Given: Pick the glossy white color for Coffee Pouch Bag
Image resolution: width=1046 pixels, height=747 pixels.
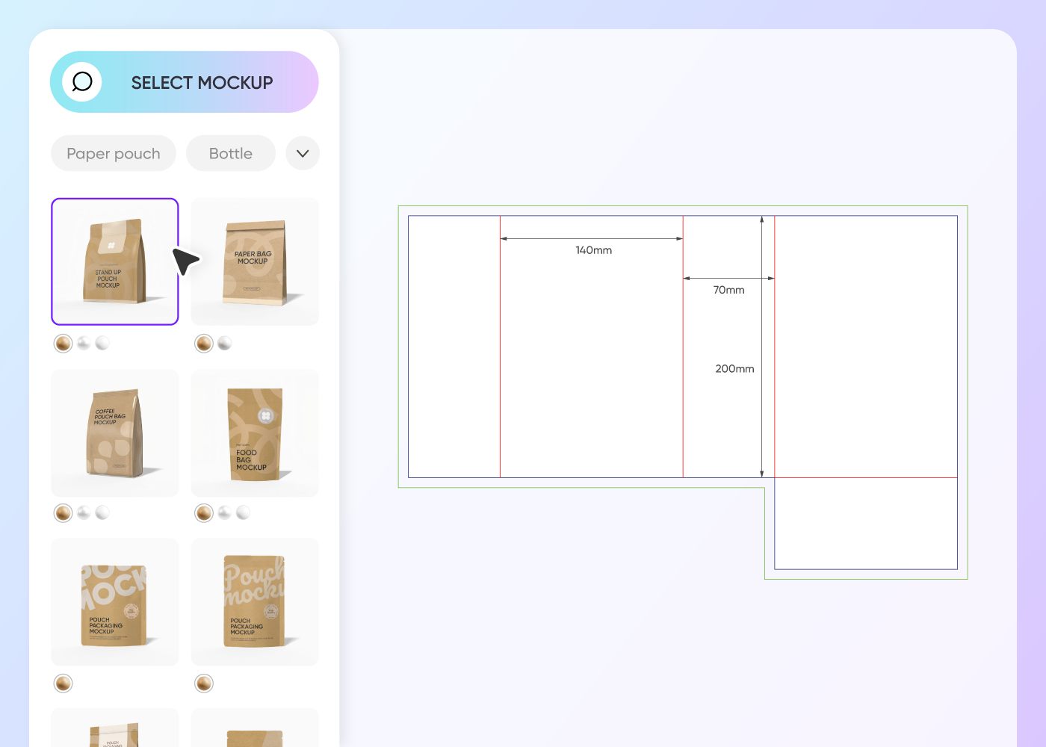Looking at the screenshot, I should (x=83, y=512).
